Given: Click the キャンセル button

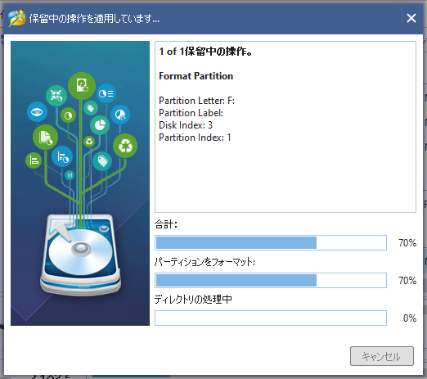Looking at the screenshot, I should point(382,356).
